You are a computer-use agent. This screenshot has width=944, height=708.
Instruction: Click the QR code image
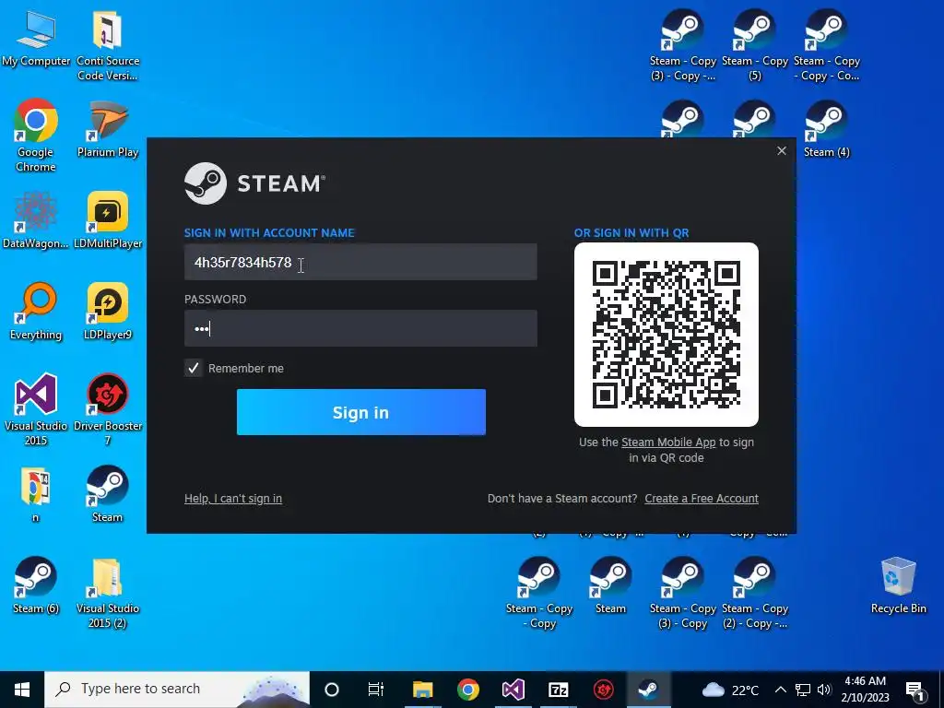pyautogui.click(x=666, y=335)
